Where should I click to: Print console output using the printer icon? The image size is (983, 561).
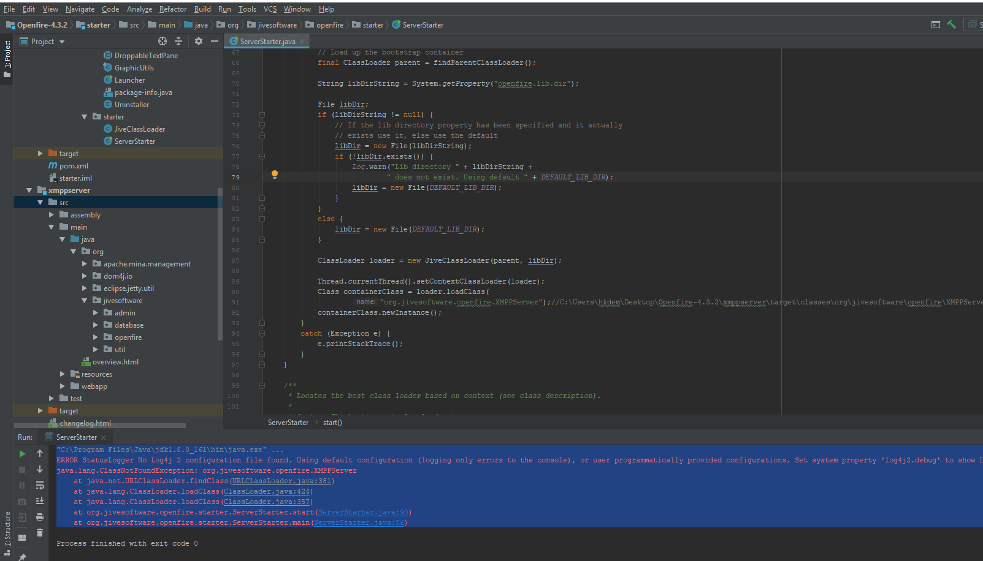(x=40, y=517)
